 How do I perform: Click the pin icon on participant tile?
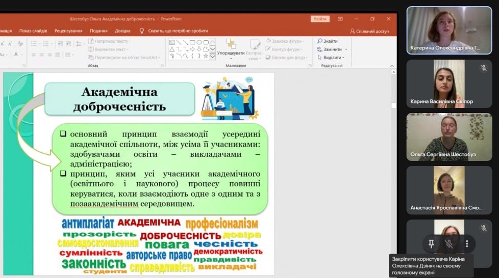click(x=431, y=244)
